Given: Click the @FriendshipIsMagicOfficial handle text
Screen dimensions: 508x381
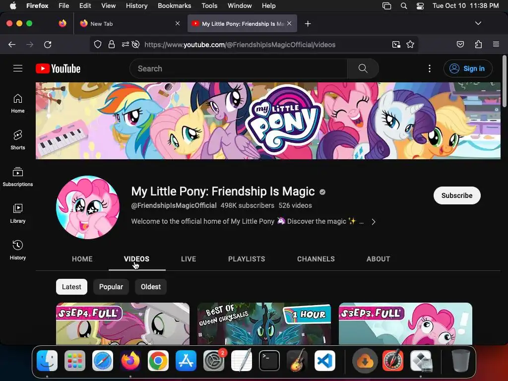Looking at the screenshot, I should point(174,205).
